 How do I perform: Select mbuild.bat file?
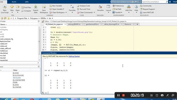[4, 53]
